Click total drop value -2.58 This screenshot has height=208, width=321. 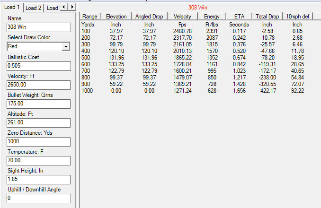267,31
